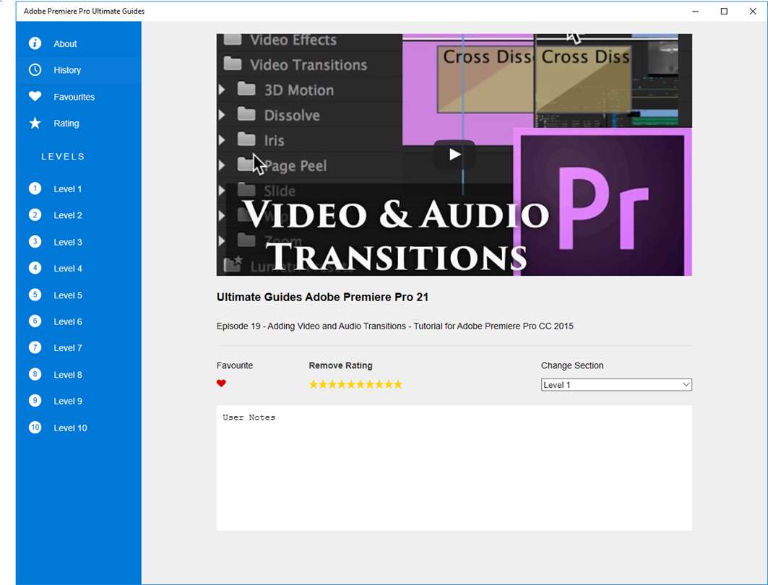Set rating to five stars
The image size is (768, 585).
(351, 384)
